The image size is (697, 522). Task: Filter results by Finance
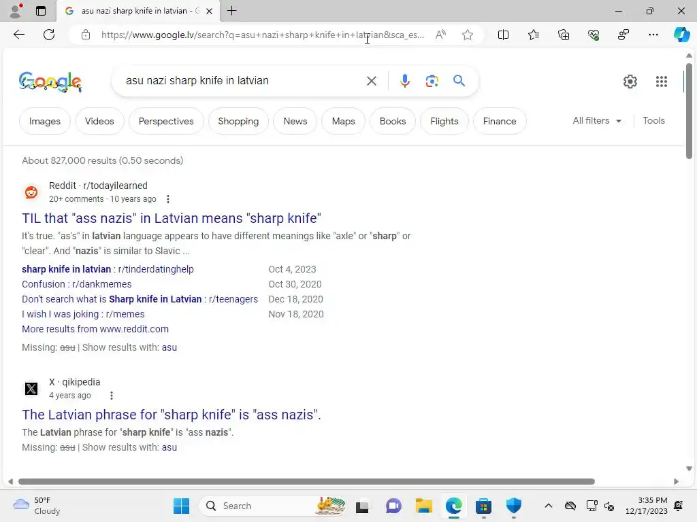click(x=500, y=121)
